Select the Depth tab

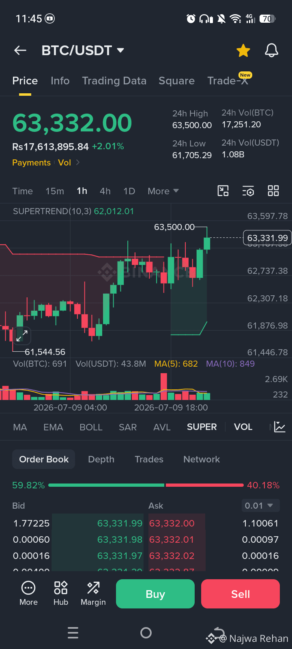101,459
